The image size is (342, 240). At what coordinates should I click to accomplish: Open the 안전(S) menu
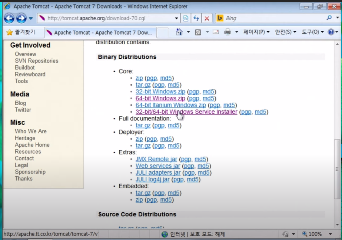[x=286, y=32]
